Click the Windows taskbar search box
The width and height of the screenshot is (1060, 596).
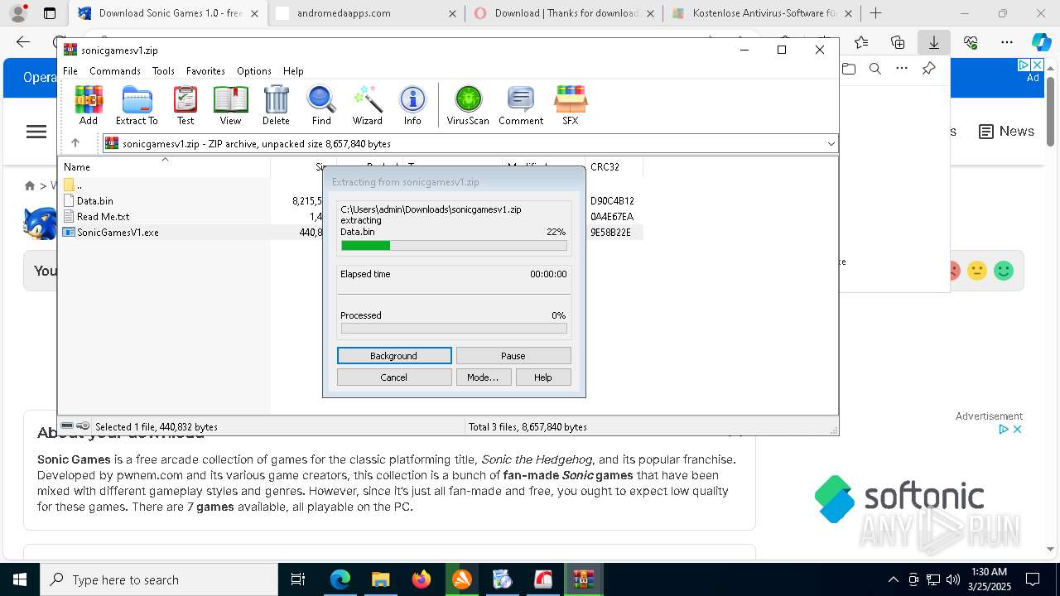click(159, 579)
